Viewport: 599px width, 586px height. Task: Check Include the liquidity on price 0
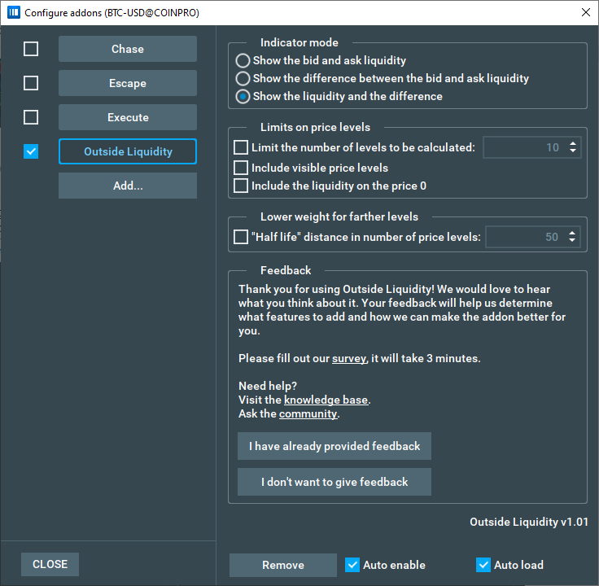(241, 186)
